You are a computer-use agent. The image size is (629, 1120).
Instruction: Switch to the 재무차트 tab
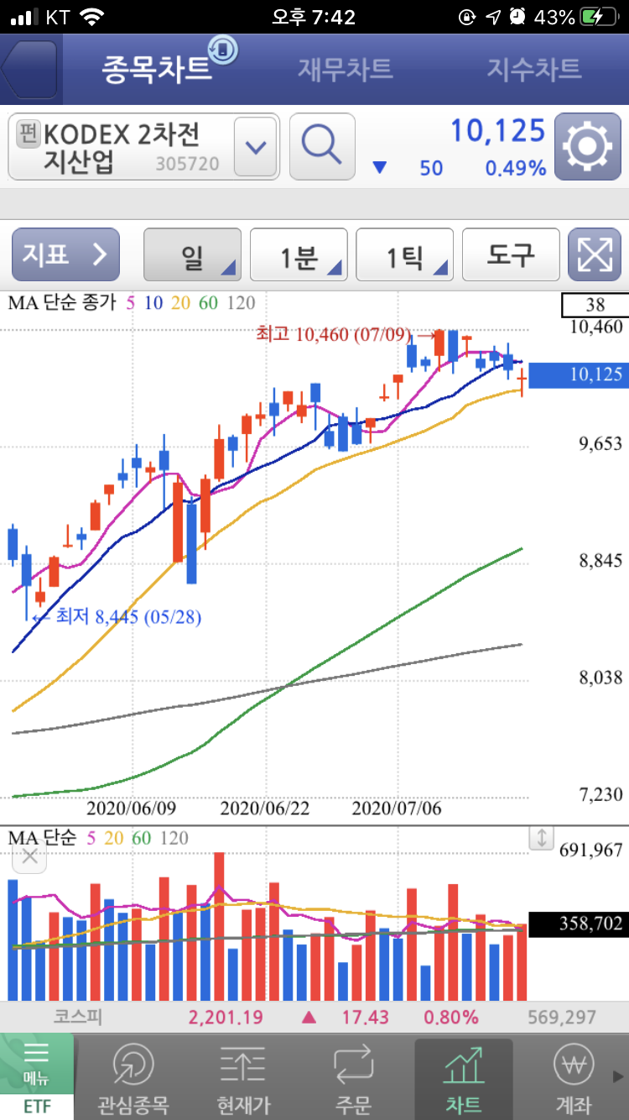[x=345, y=69]
